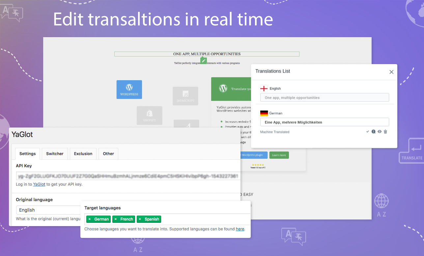Click the exclamation bubble icon under German
Viewport: 424px width, 256px height.
point(374,131)
